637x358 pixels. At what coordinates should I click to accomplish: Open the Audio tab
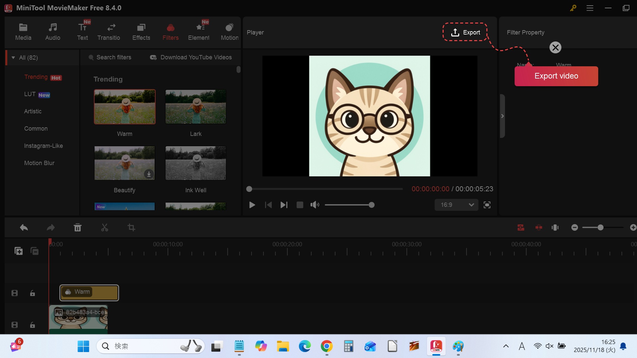click(x=53, y=32)
